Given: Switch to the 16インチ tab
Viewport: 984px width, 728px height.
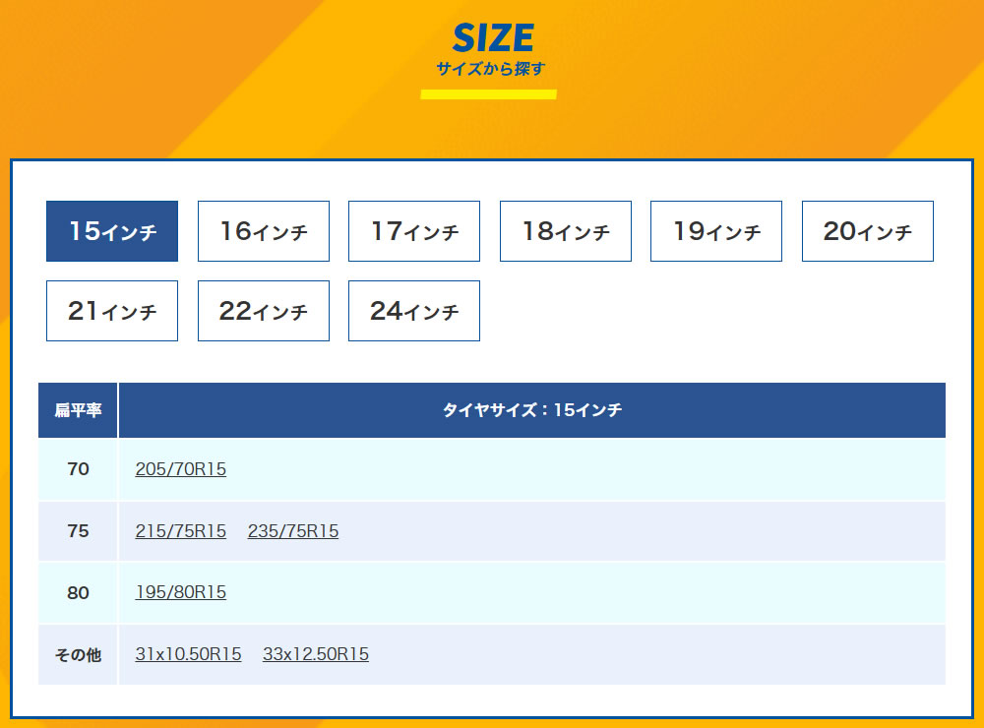Looking at the screenshot, I should point(264,231).
